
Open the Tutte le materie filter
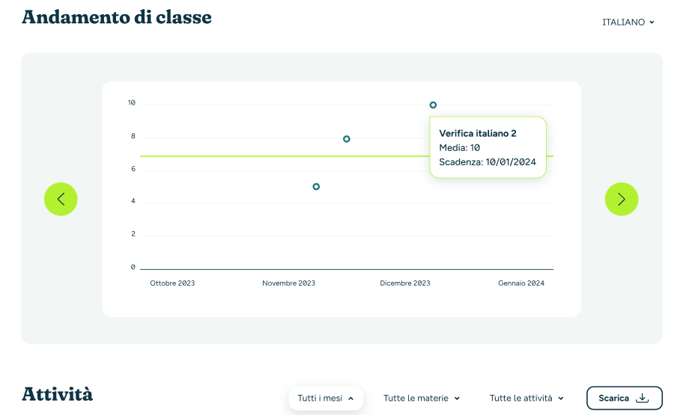(421, 399)
